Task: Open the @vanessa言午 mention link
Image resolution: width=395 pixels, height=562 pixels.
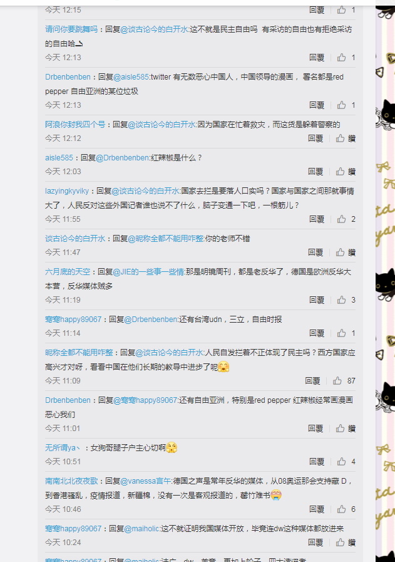Action: click(x=145, y=481)
